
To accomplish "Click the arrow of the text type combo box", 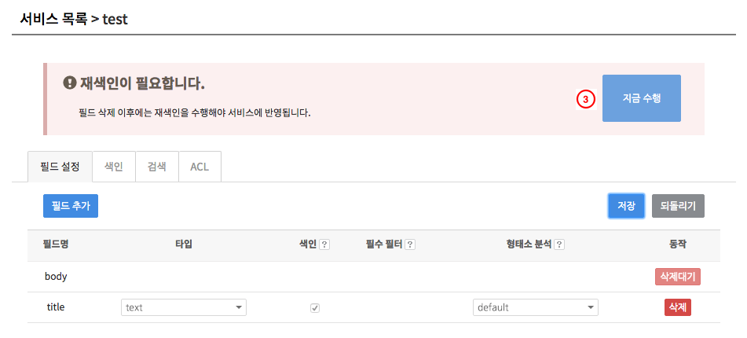I will pos(239,308).
